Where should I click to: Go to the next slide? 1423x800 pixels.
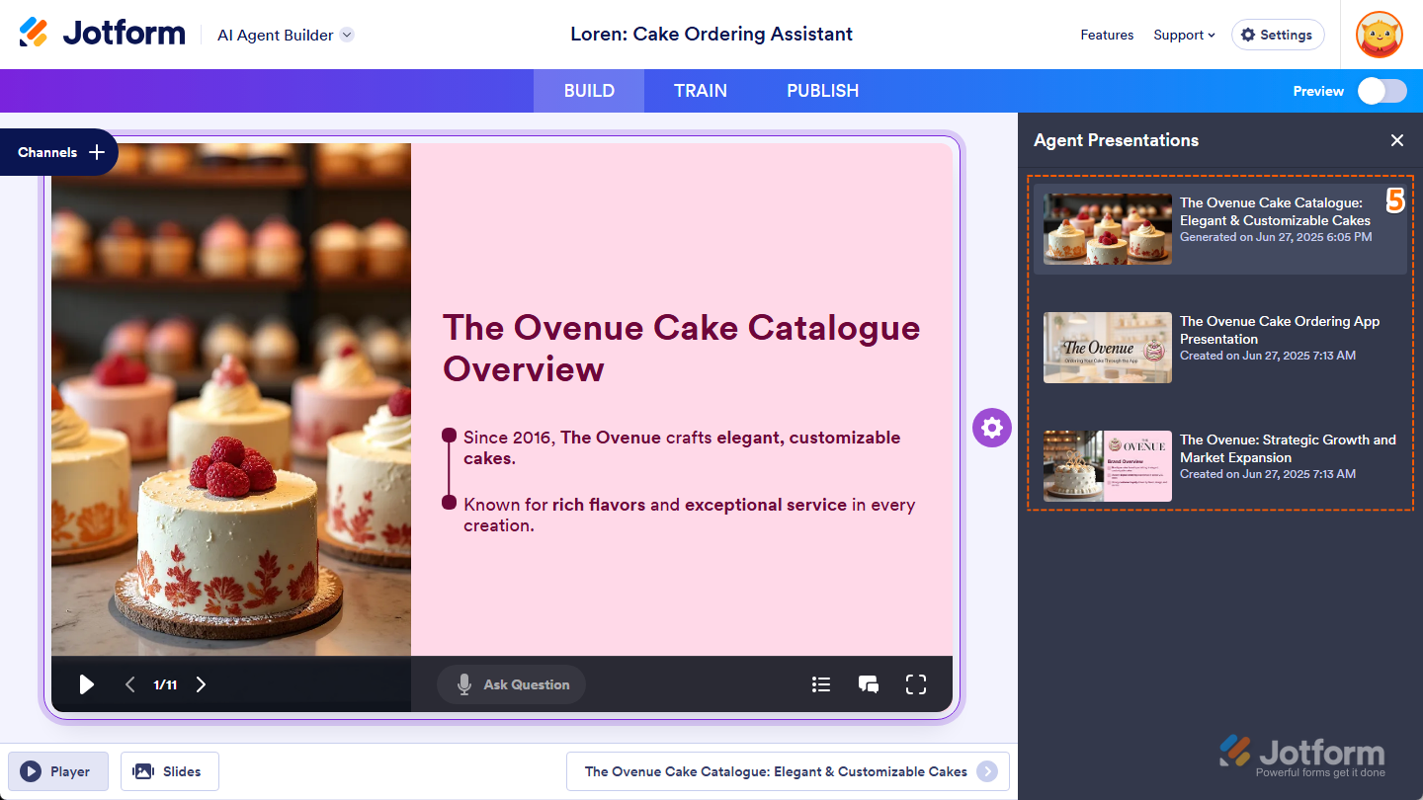pos(201,684)
